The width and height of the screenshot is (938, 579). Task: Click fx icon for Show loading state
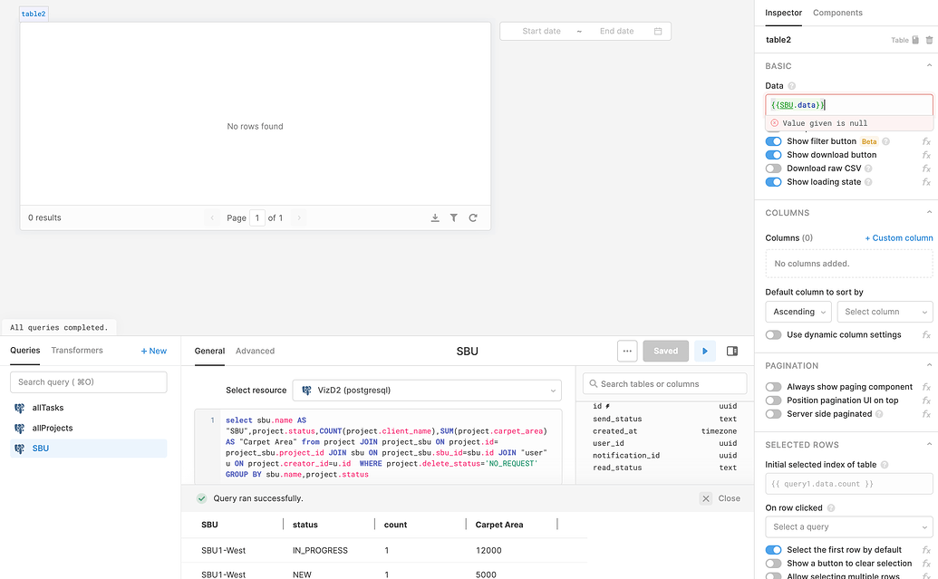tap(926, 182)
